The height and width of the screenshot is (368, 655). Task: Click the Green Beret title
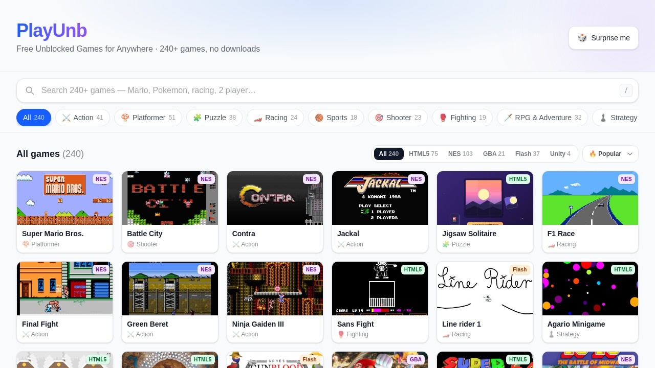tap(147, 324)
